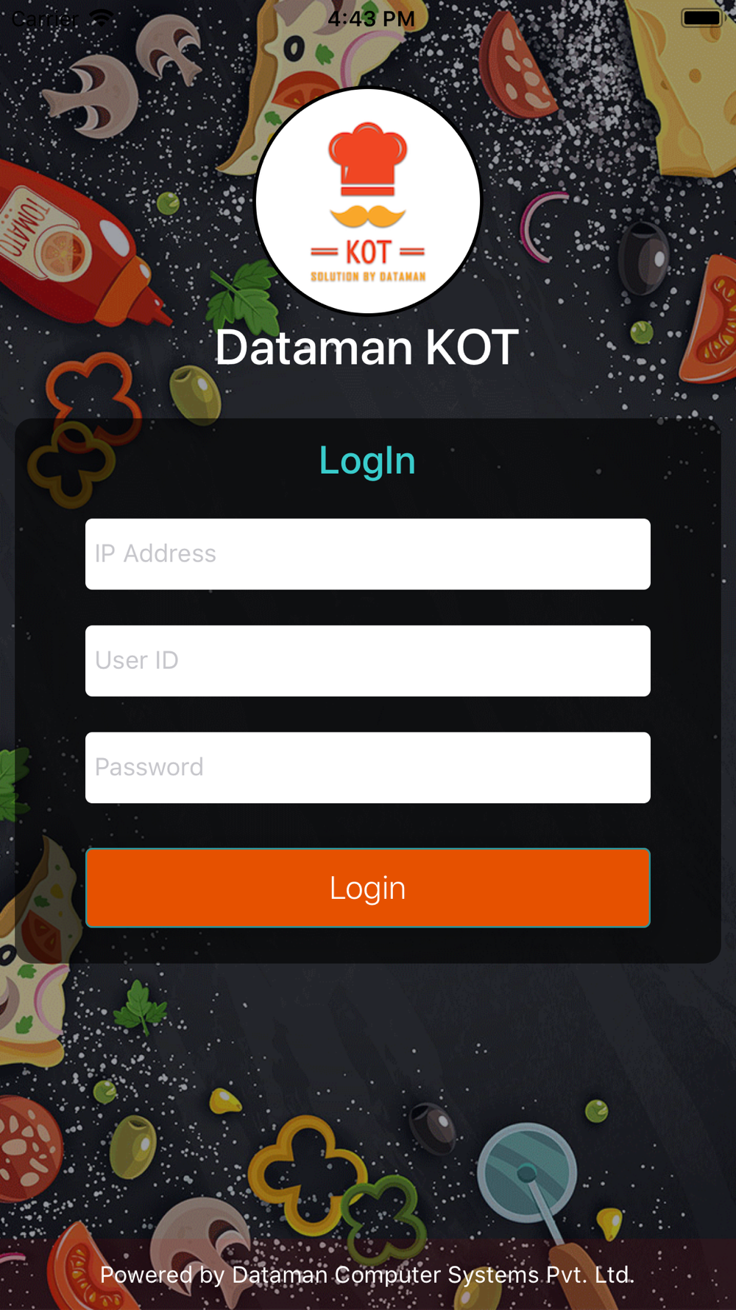Open Powered by Dataman Computer Systems footer

pyautogui.click(x=367, y=1275)
